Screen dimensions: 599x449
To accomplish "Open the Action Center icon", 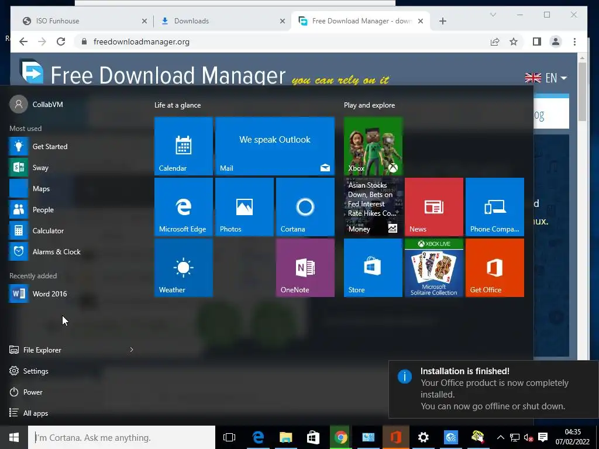I will coord(542,437).
